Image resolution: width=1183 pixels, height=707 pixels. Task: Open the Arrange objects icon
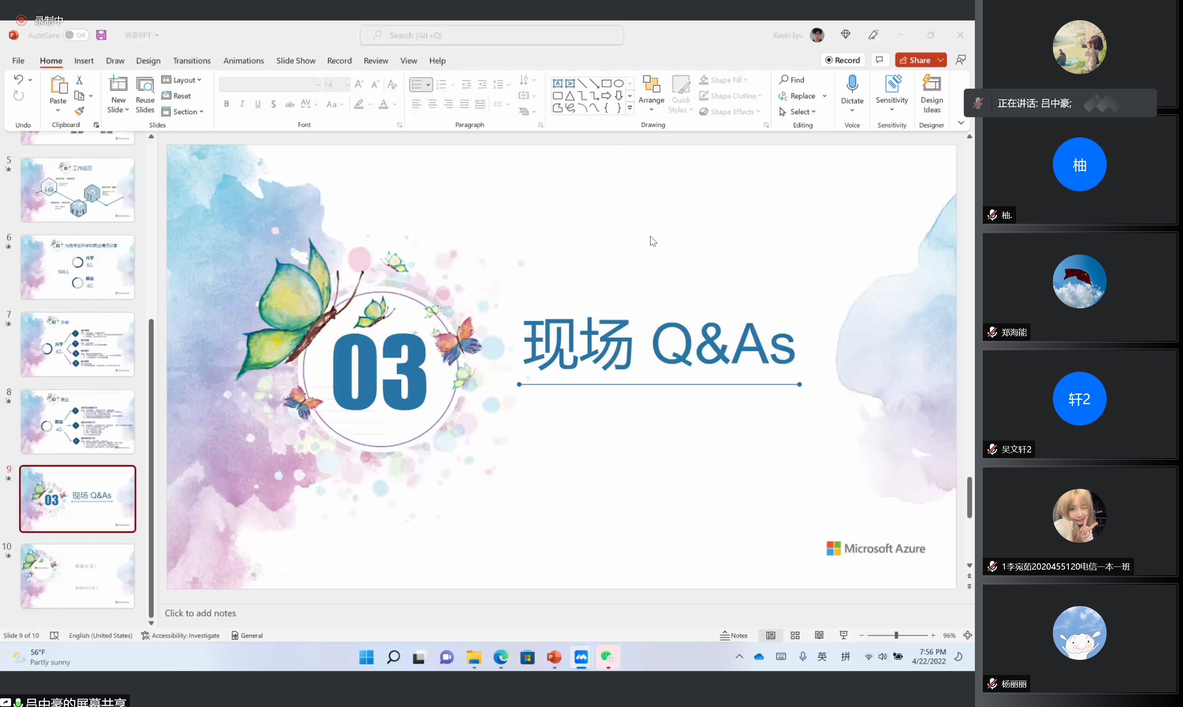coord(651,85)
